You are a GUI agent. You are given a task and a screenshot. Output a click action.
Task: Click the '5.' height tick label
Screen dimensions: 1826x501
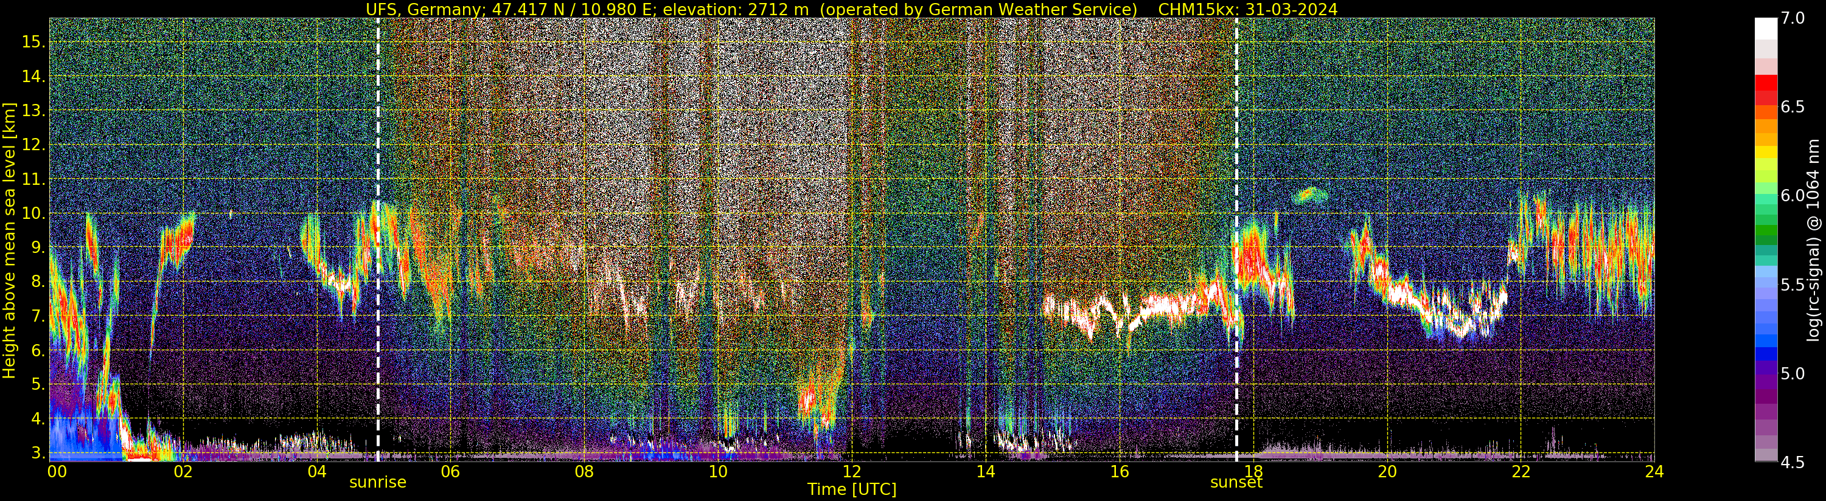(x=37, y=385)
